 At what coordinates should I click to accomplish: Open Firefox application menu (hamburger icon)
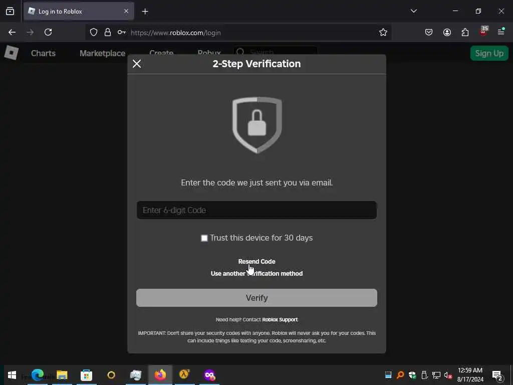[x=501, y=32]
